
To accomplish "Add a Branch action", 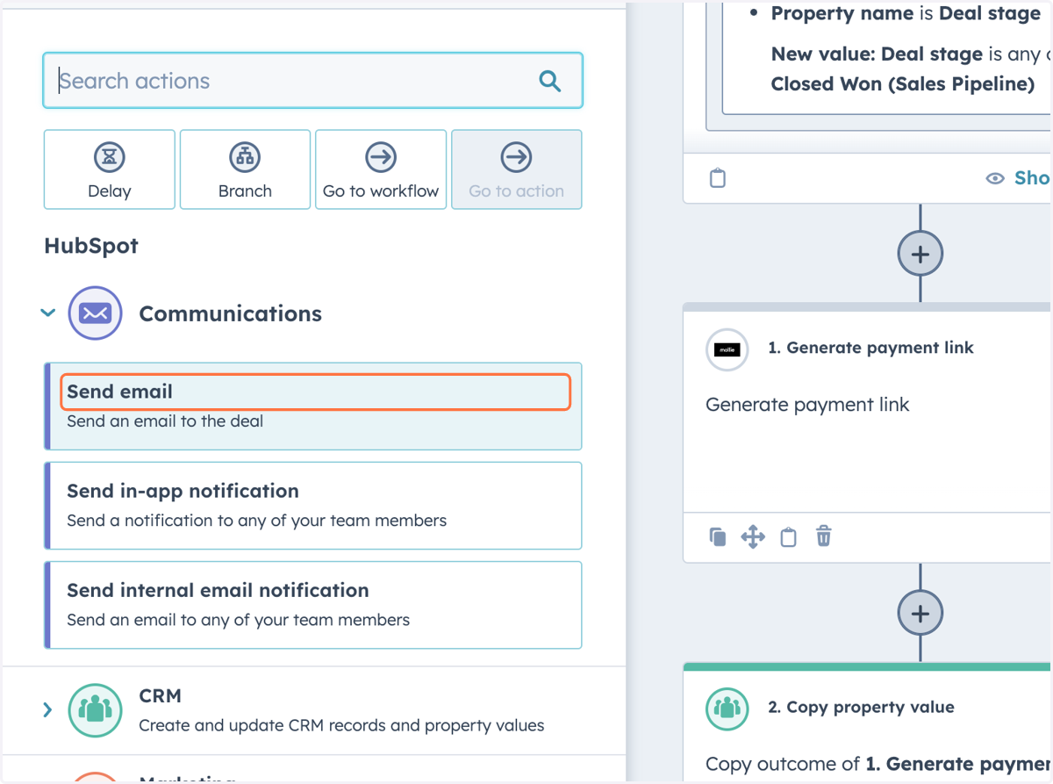I will coord(245,169).
